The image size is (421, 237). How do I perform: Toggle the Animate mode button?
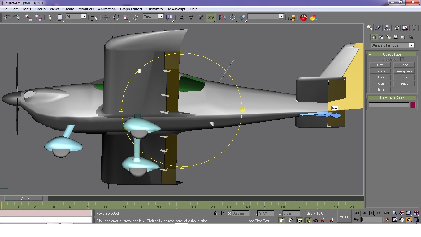pos(344,217)
